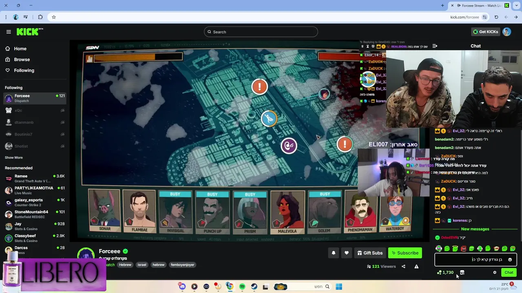
Task: Expand Show More in Following
Action: [14, 157]
